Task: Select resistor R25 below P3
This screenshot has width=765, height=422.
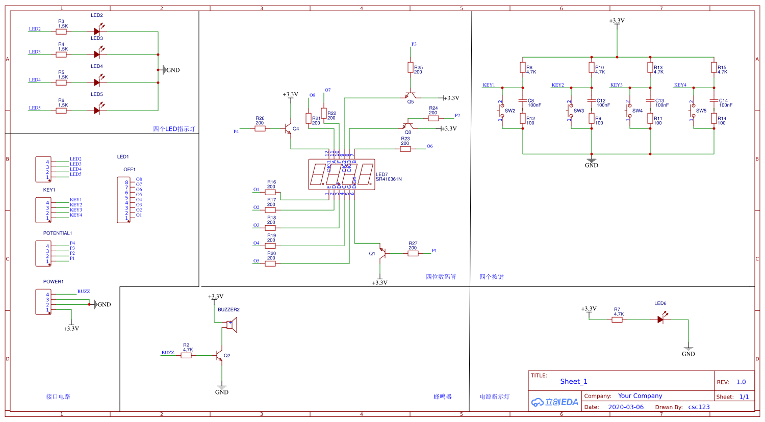Action: (411, 67)
